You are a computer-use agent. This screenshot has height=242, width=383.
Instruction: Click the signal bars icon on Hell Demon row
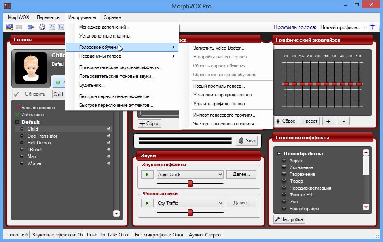pos(108,142)
